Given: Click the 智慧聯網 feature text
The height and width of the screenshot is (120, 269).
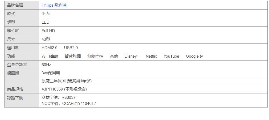Looking at the screenshot, I should pos(73,56).
